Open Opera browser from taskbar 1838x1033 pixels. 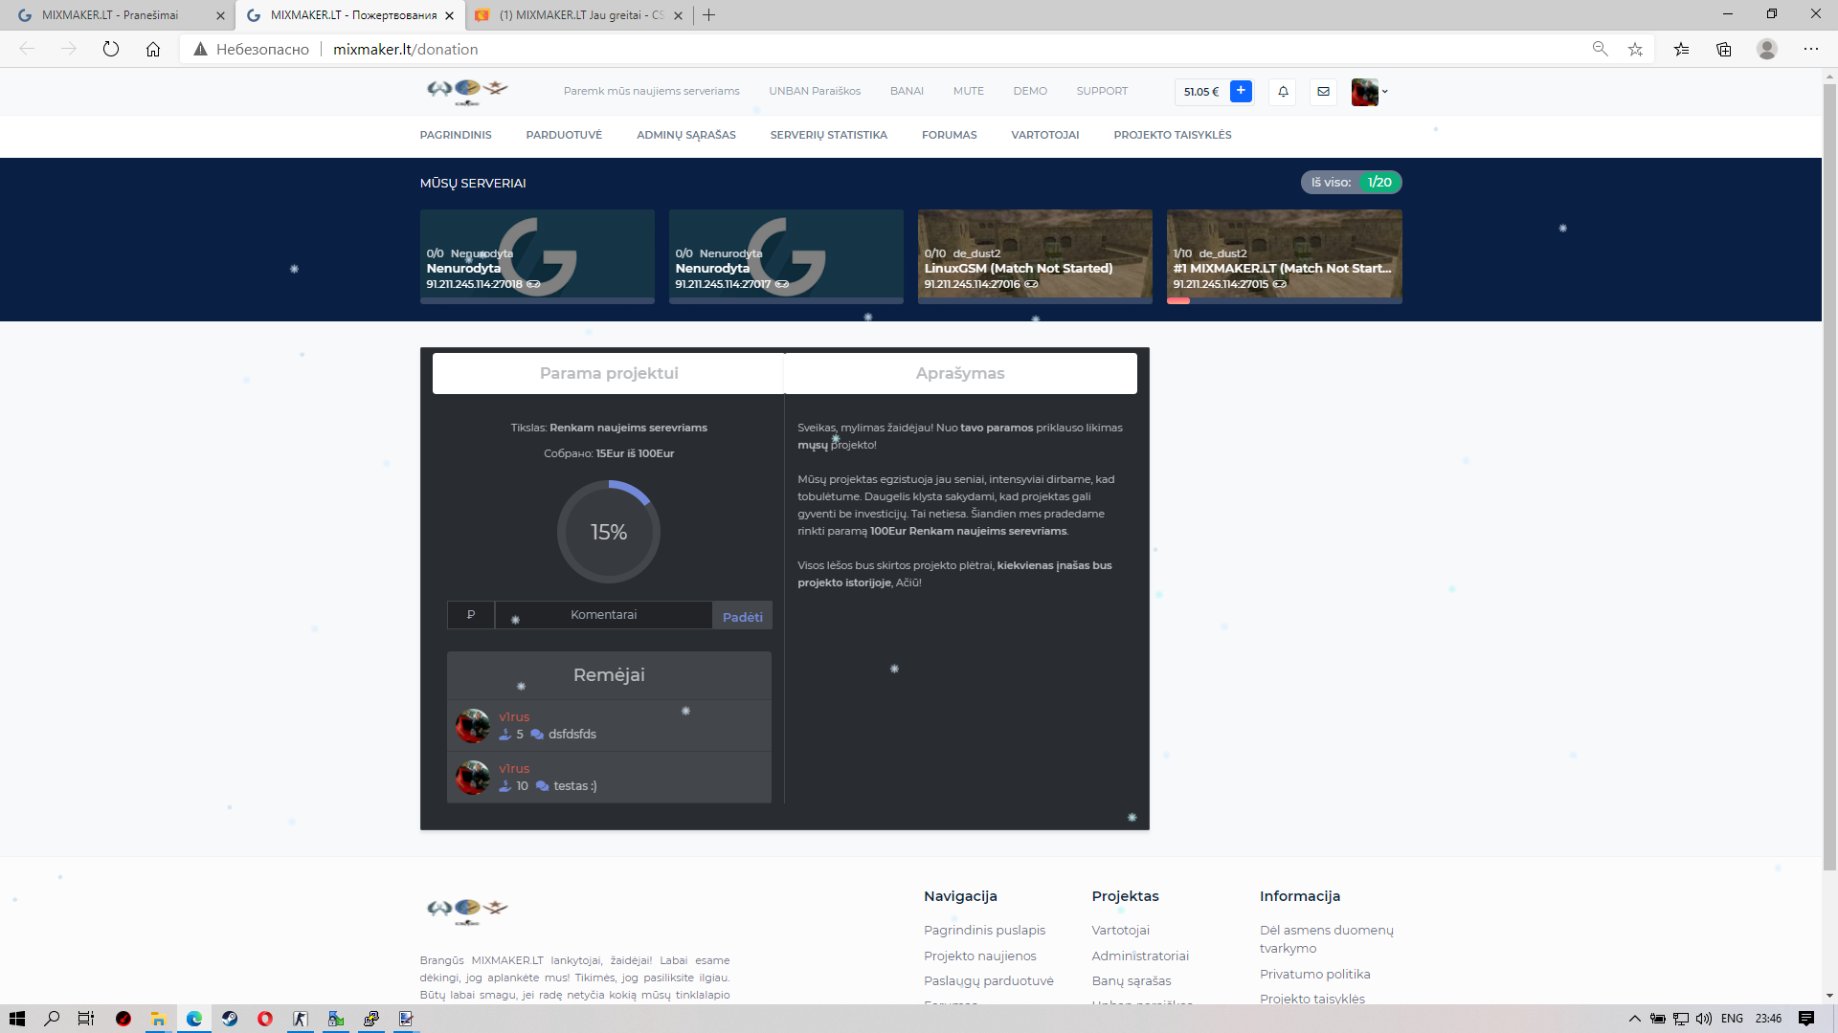tap(265, 1019)
